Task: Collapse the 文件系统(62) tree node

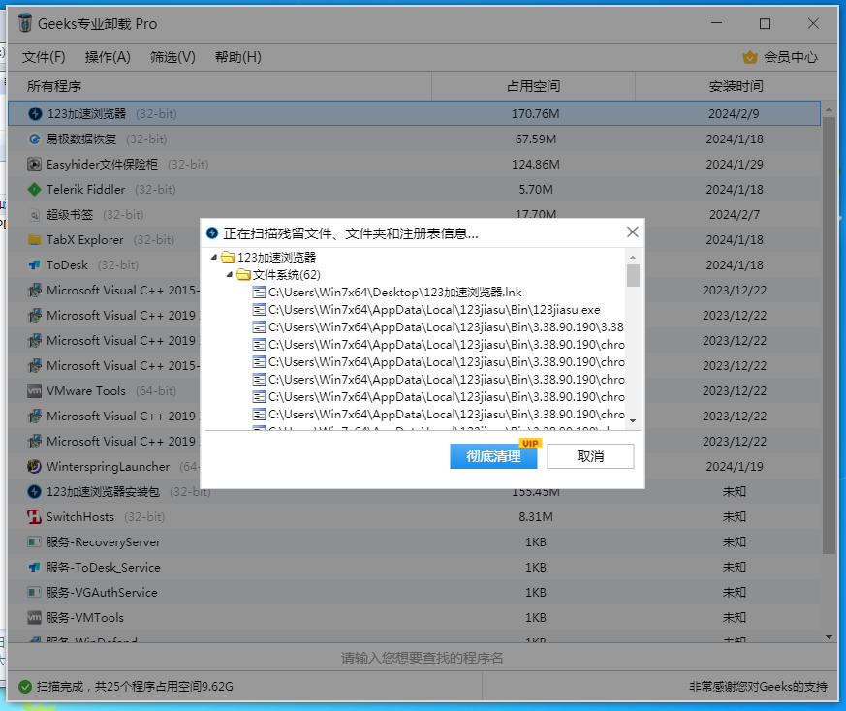Action: [230, 274]
